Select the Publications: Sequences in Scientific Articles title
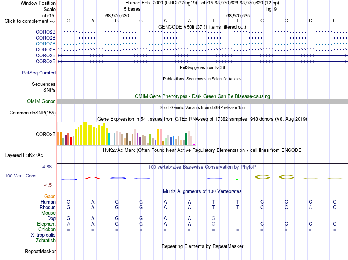The image size is (348, 260). pyautogui.click(x=202, y=79)
